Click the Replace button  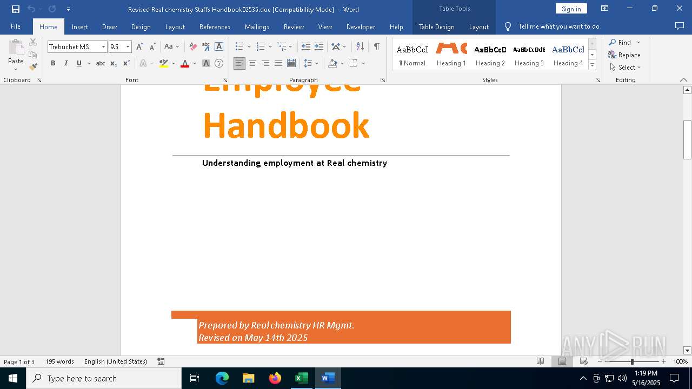coord(624,55)
